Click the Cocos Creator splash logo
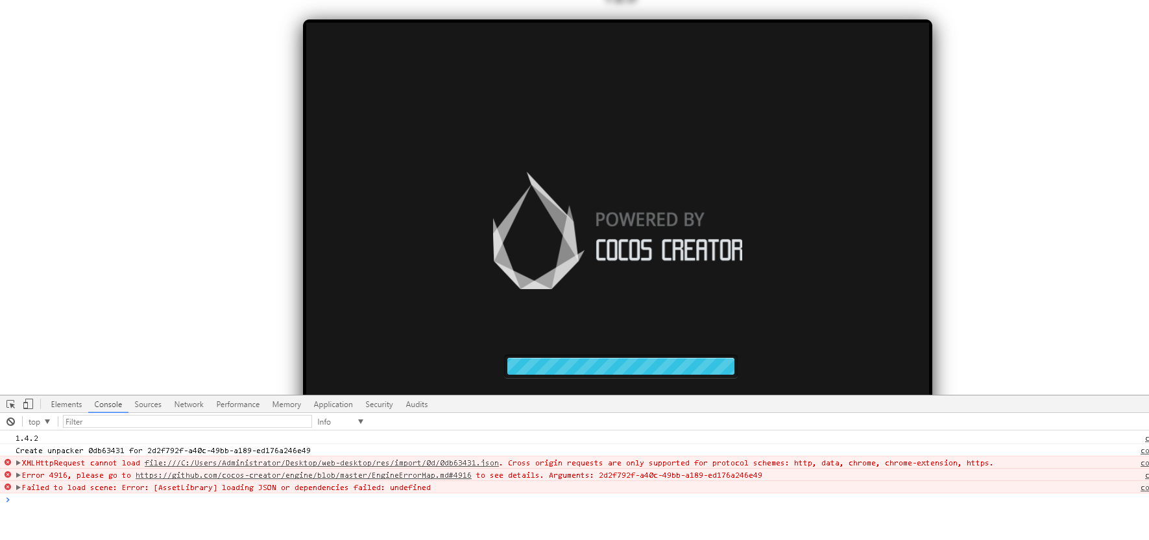This screenshot has height=540, width=1149. coord(618,232)
